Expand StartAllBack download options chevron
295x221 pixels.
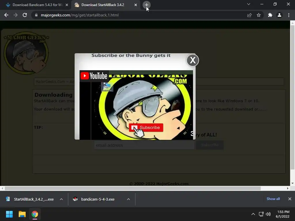(x=61, y=199)
